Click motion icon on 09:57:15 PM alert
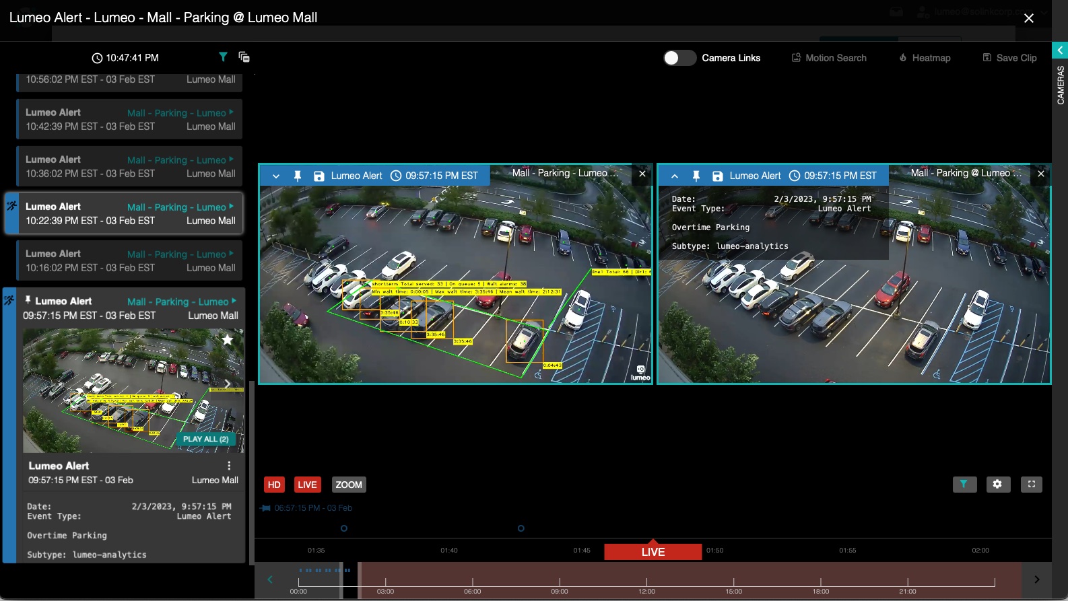The height and width of the screenshot is (601, 1068). tap(9, 300)
